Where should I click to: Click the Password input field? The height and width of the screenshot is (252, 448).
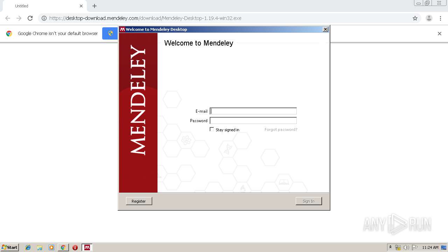click(253, 120)
